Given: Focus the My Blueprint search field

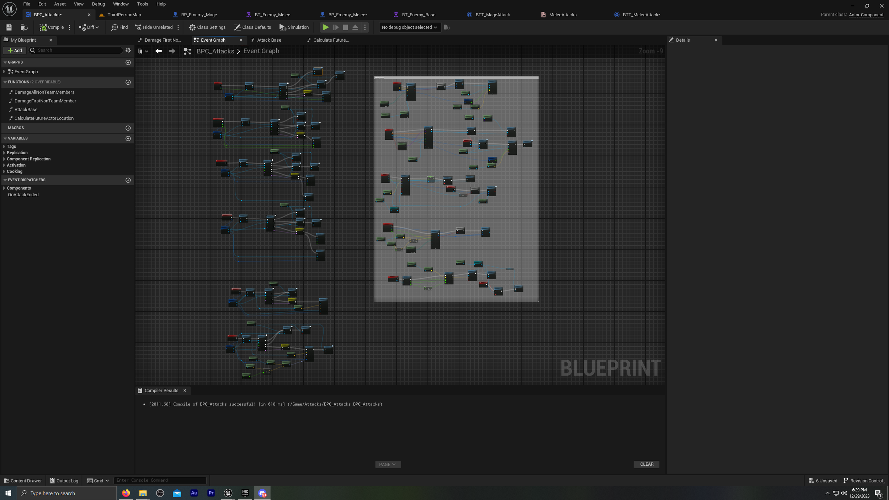Looking at the screenshot, I should 76,50.
